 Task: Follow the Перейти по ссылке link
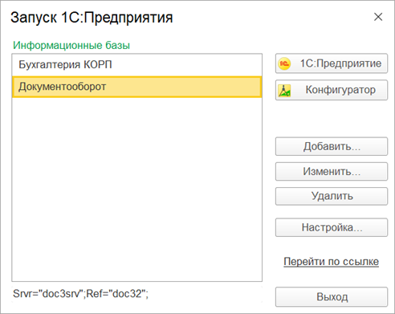pyautogui.click(x=331, y=262)
